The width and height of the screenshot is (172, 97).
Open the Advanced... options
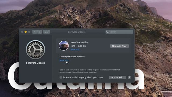click(117, 77)
